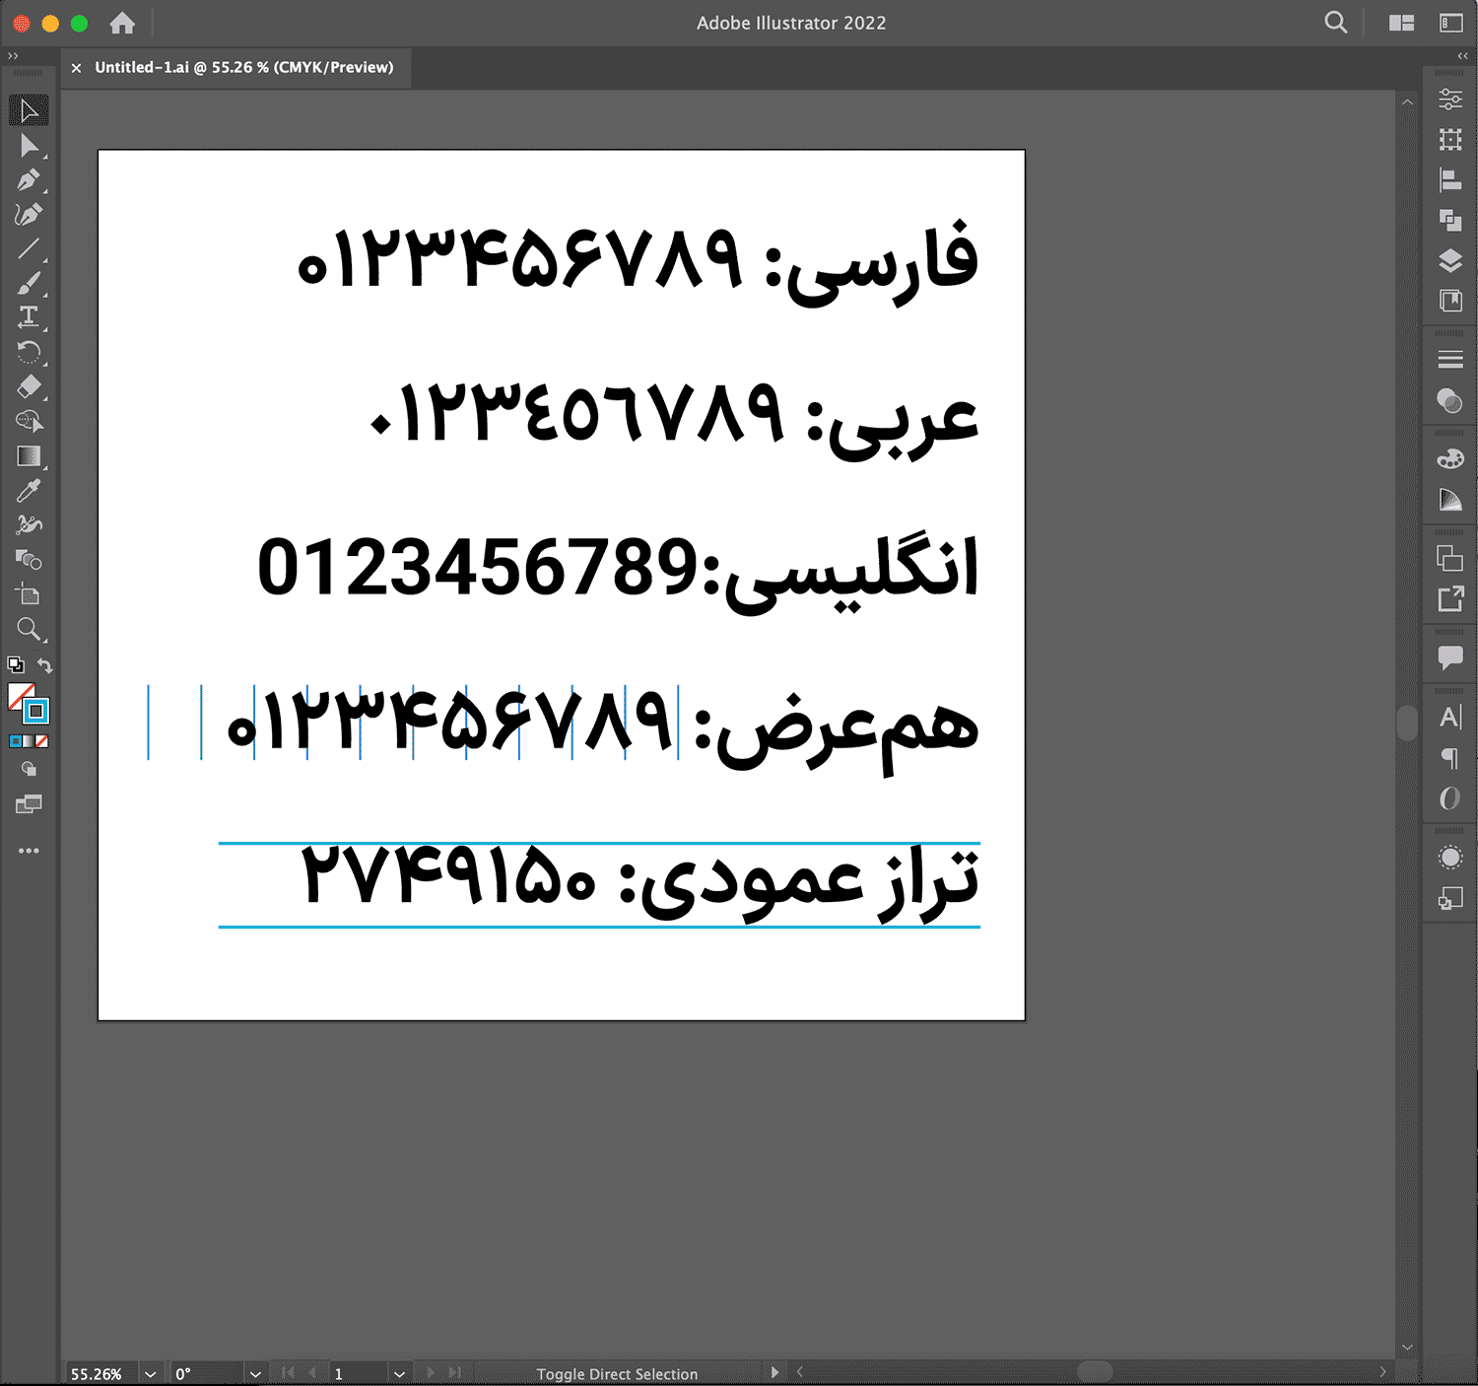Select the Direct Selection tool

tap(29, 146)
